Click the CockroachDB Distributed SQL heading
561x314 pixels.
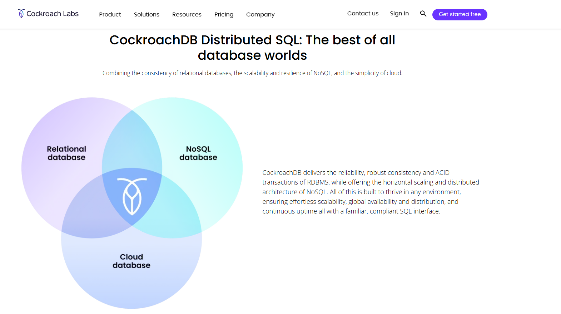pos(252,48)
